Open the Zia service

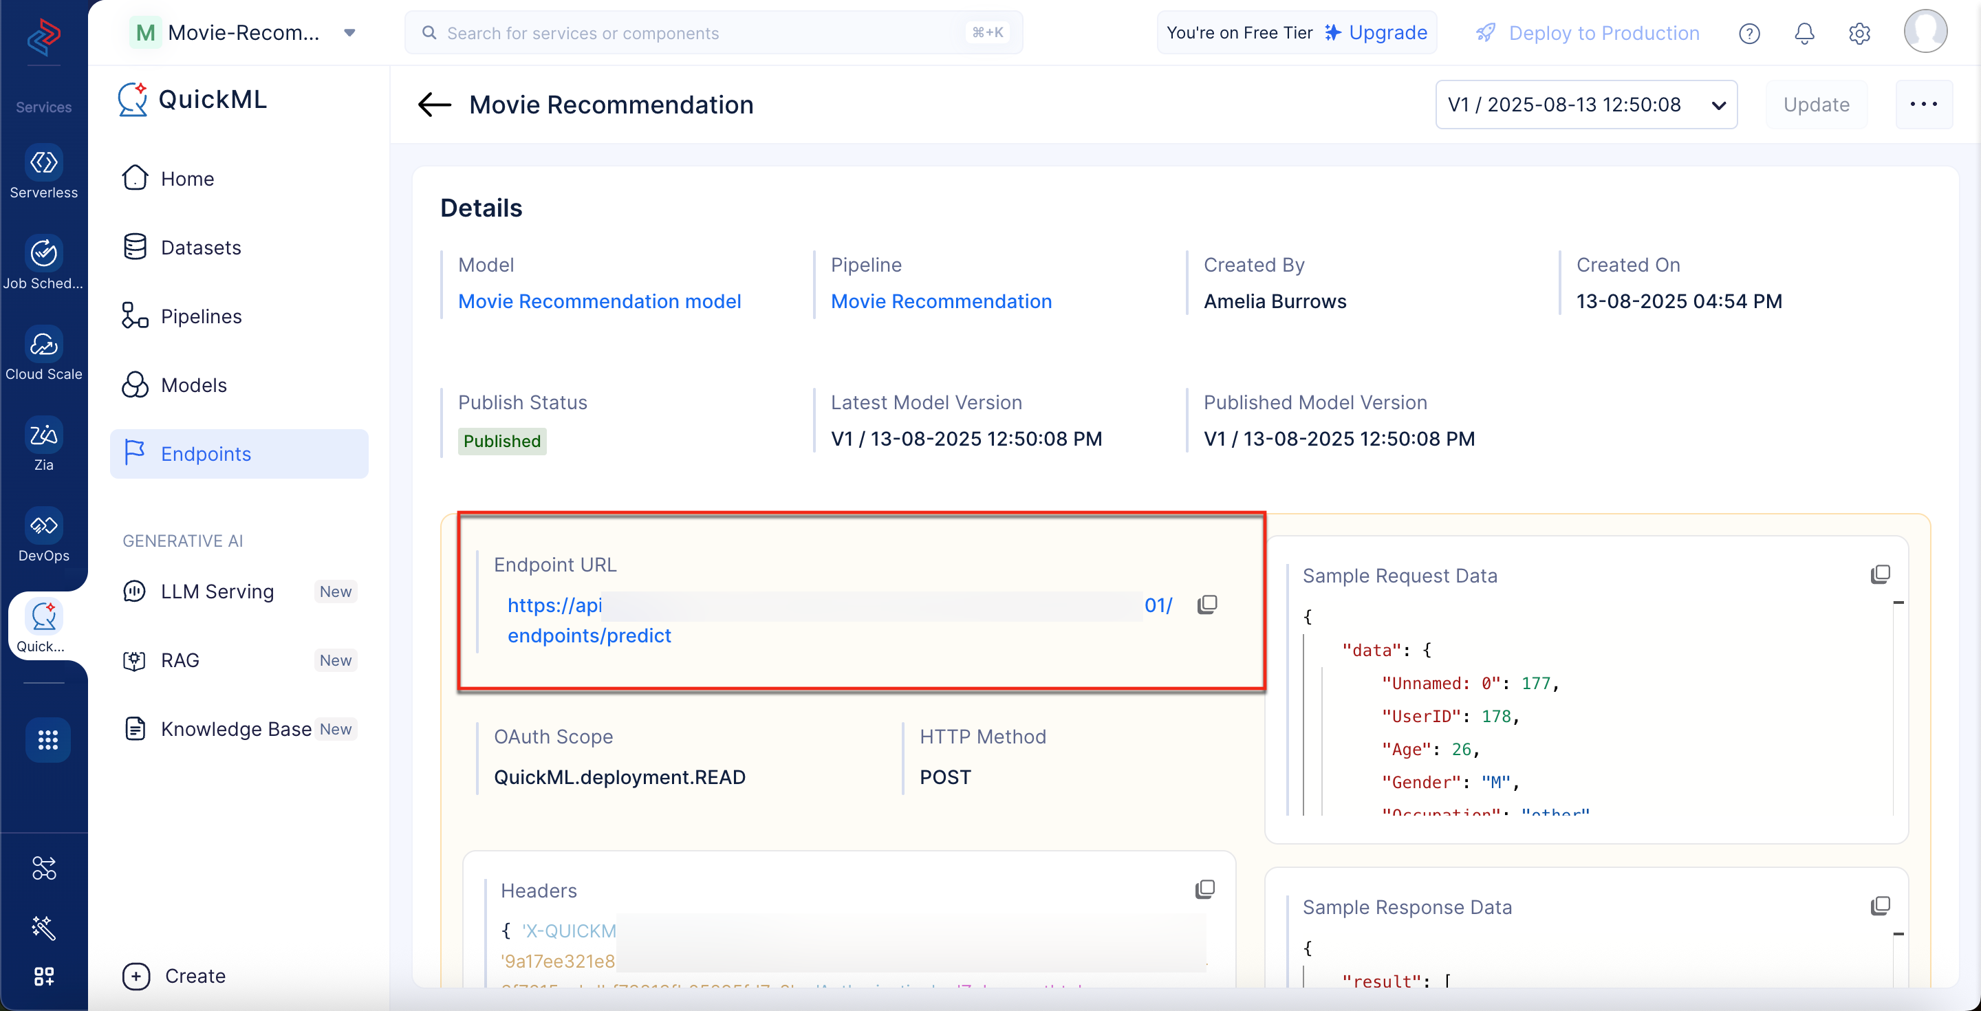tap(44, 444)
